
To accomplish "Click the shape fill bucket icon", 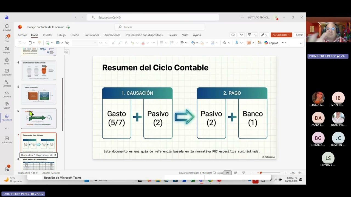I will pyautogui.click(x=202, y=43).
